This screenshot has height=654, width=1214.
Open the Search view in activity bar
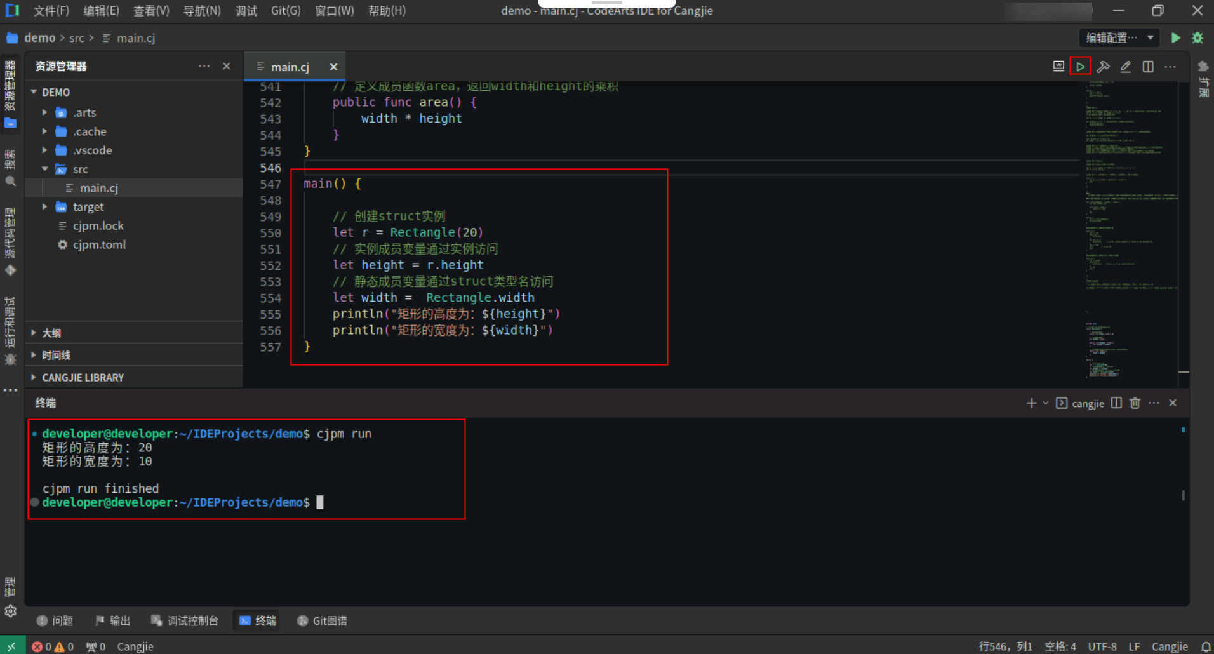pos(10,168)
